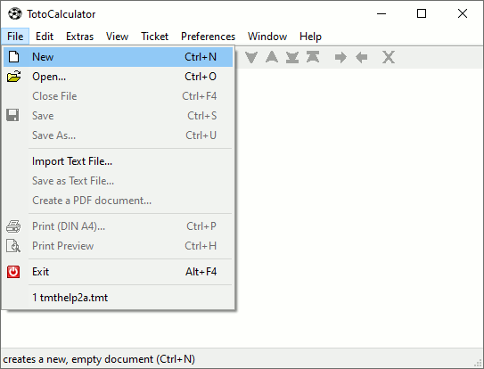Image resolution: width=484 pixels, height=369 pixels.
Task: Choose Create a PDF document... entry
Action: click(118, 200)
